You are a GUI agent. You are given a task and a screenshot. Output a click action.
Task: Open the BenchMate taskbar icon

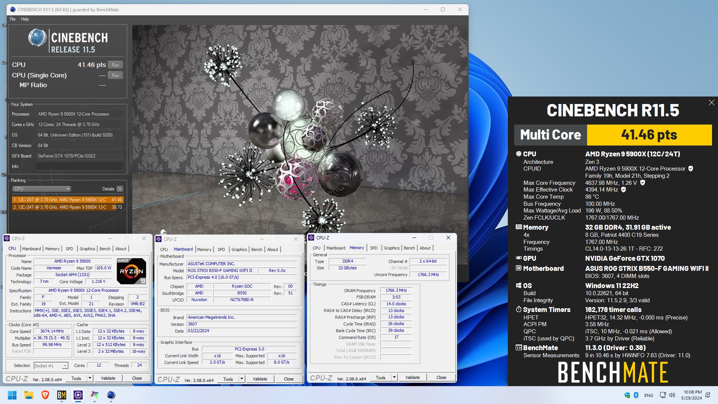tap(62, 395)
